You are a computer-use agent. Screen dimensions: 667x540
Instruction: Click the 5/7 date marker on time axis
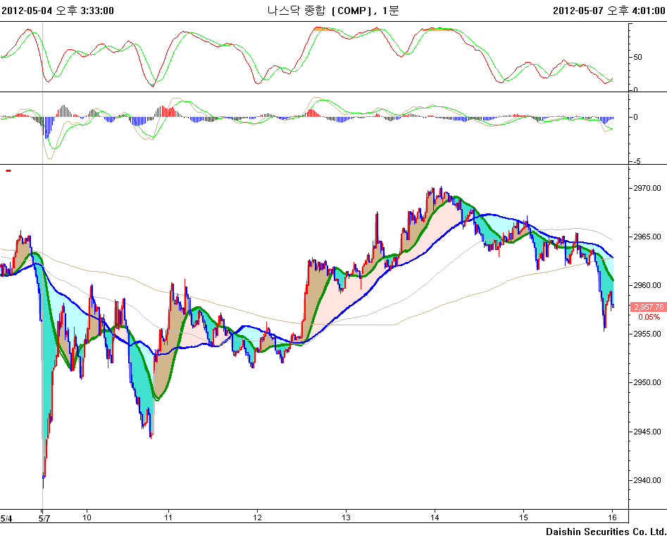coord(44,518)
